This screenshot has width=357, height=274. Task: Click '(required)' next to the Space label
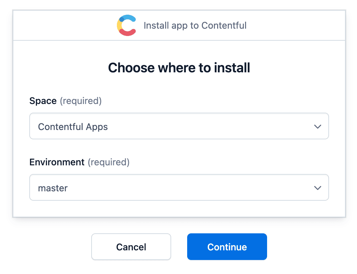click(81, 101)
